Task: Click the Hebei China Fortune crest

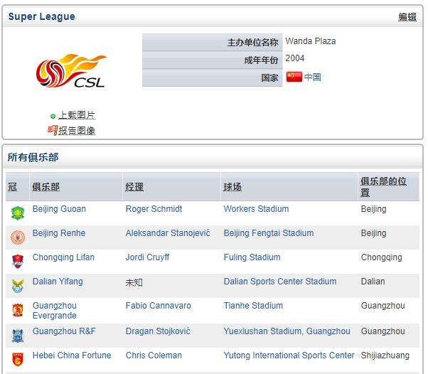Action: coord(18,359)
